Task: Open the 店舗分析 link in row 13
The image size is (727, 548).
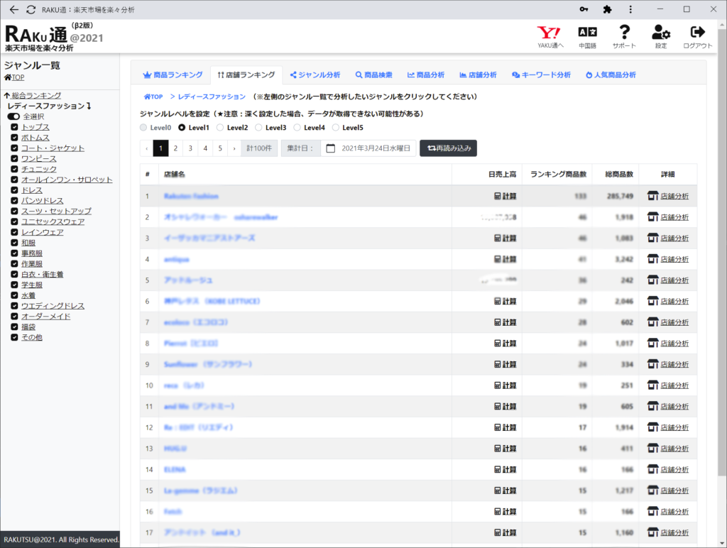Action: pyautogui.click(x=674, y=449)
